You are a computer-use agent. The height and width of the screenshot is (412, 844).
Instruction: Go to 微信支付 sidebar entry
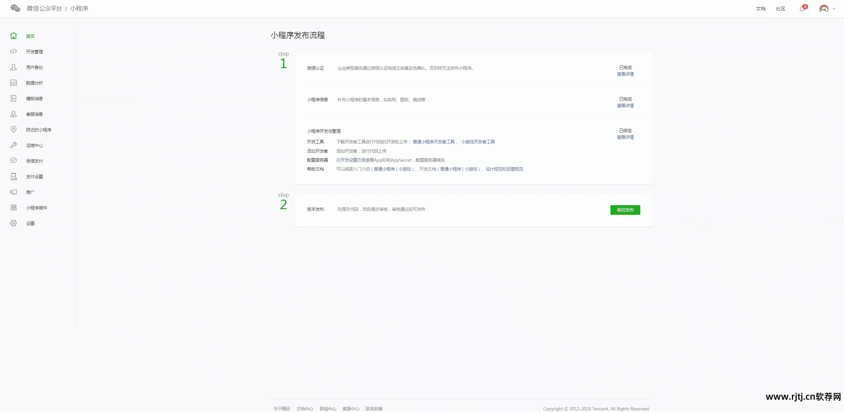point(34,161)
